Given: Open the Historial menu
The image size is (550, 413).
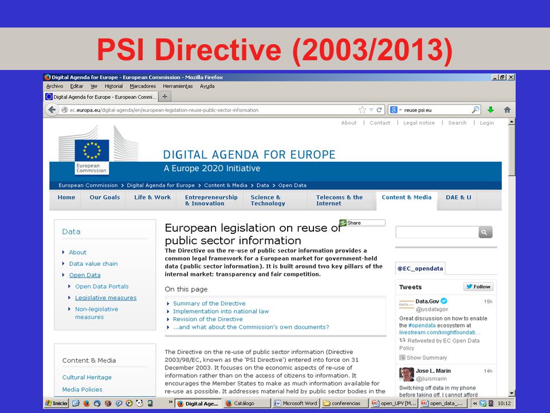Looking at the screenshot, I should 113,86.
